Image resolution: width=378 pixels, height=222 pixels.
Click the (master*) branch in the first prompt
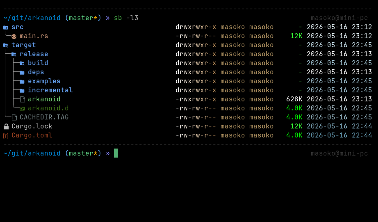point(83,18)
